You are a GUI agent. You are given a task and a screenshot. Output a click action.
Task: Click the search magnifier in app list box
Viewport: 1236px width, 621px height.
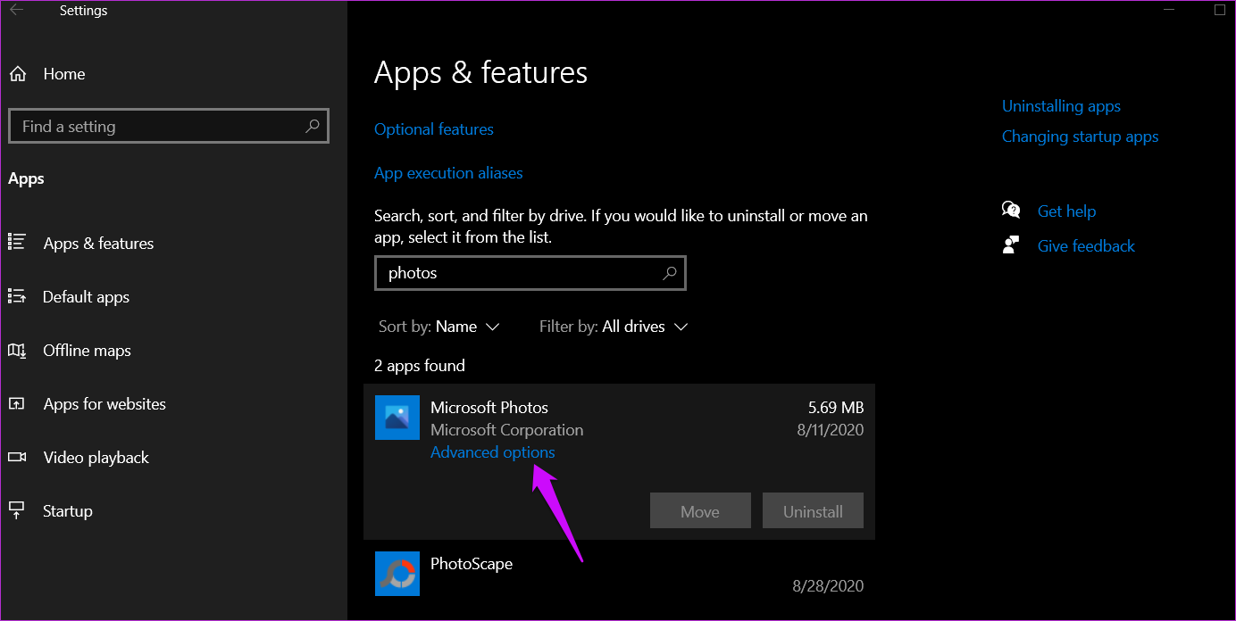click(669, 273)
